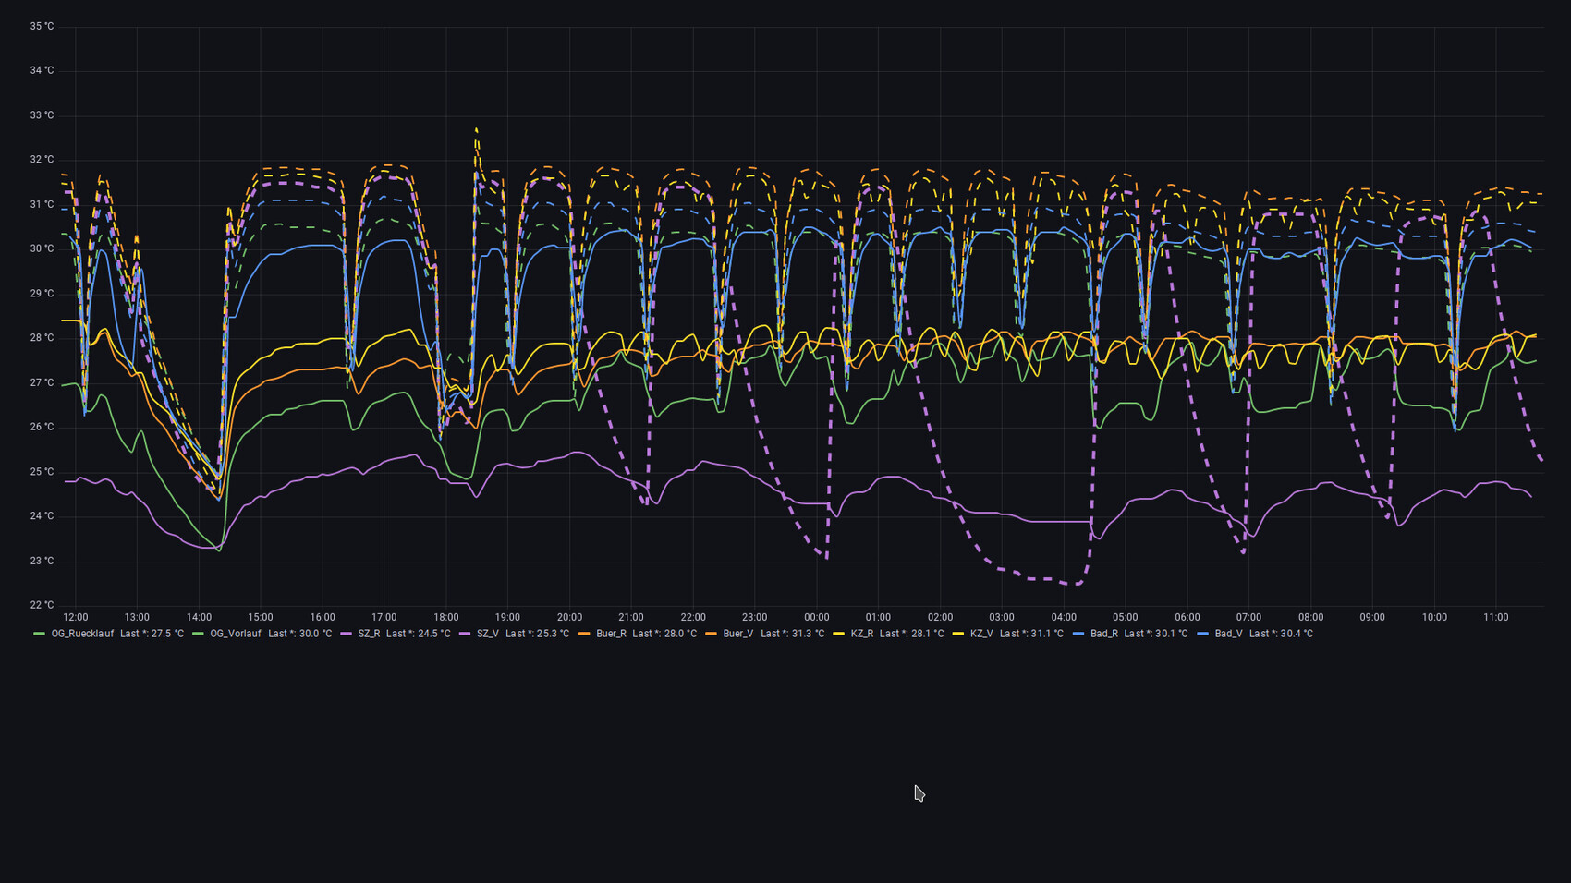Screen dimensions: 1571x883
Task: Change the yellow color swatch for KZ_R
Action: 839,634
